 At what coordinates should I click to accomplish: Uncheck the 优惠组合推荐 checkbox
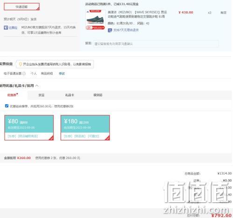[x=7, y=106]
